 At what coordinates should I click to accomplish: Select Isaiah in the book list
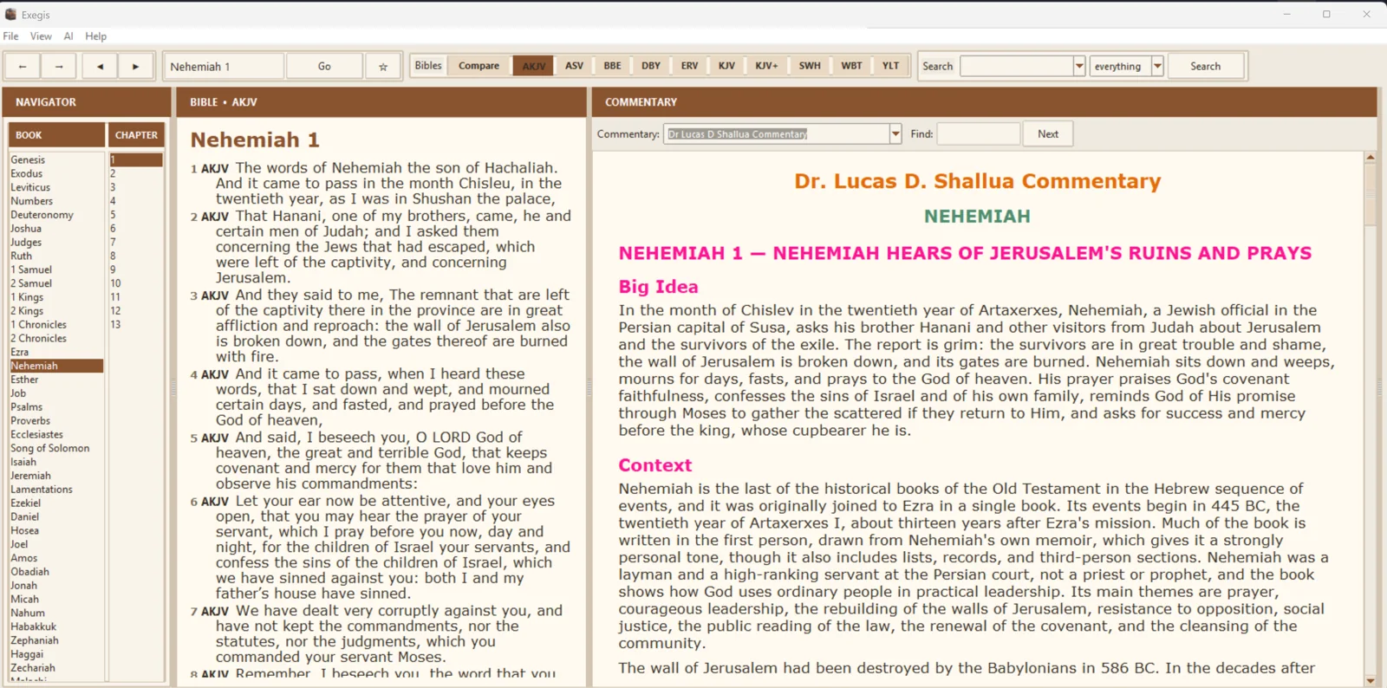click(56, 462)
